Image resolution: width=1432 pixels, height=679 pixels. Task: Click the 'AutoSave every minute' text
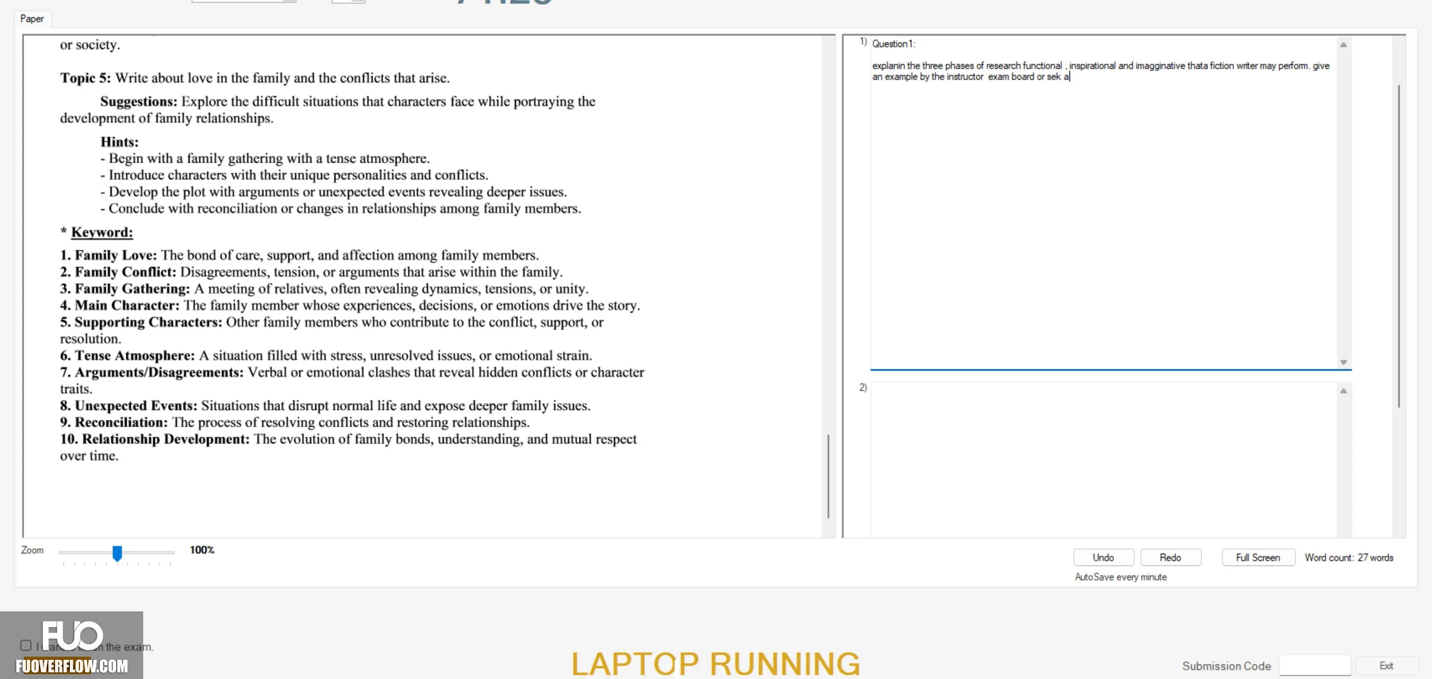click(x=1120, y=577)
